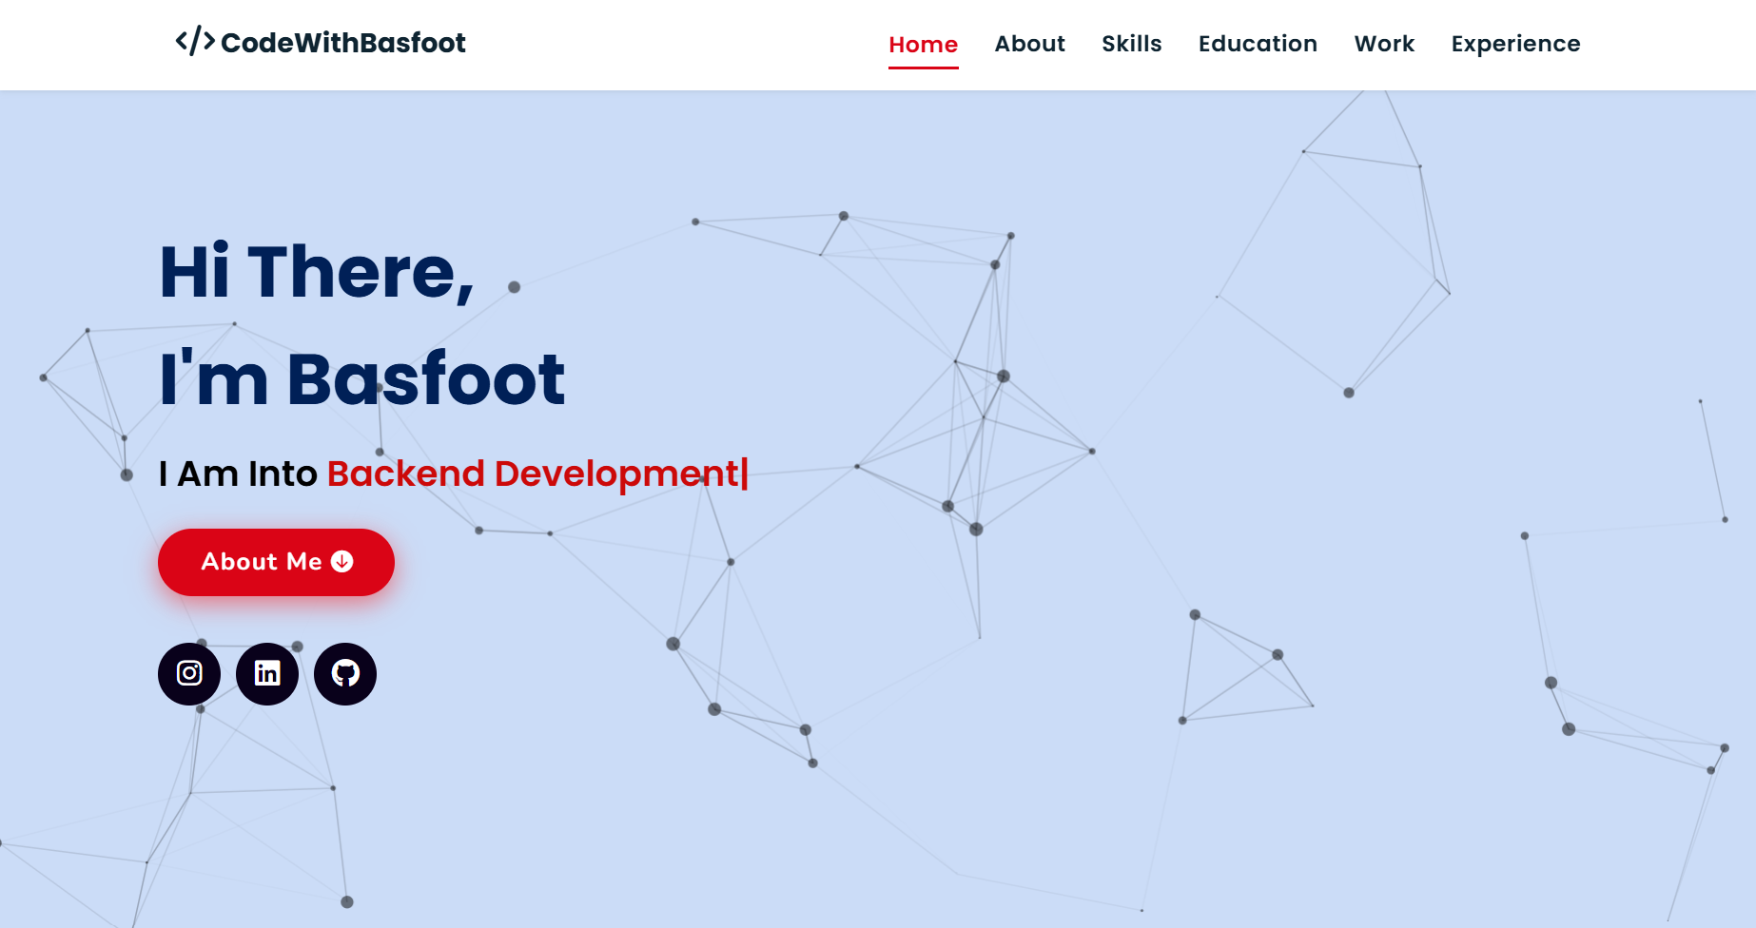Image resolution: width=1756 pixels, height=928 pixels.
Task: Navigate to the Work section
Action: 1384,44
